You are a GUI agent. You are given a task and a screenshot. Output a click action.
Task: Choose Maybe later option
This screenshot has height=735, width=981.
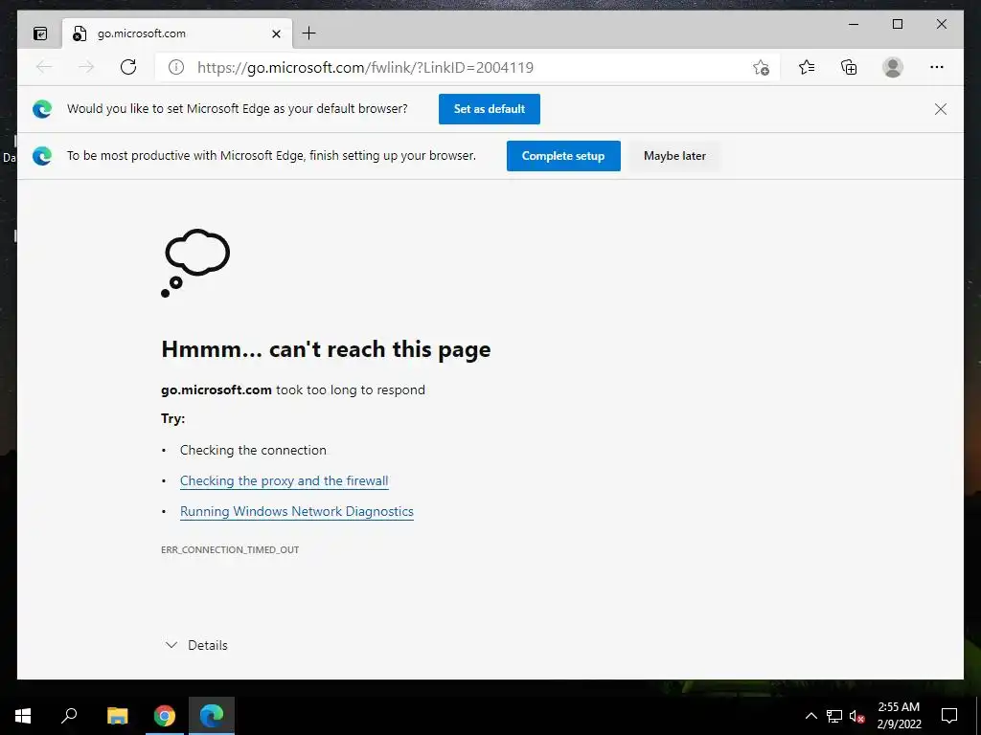pyautogui.click(x=674, y=156)
